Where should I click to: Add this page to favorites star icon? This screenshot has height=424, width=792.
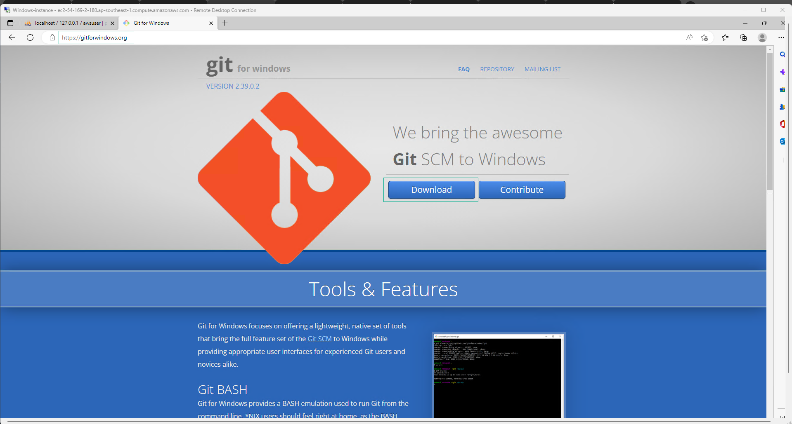click(x=705, y=37)
